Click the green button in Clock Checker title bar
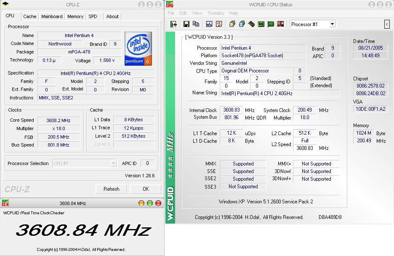Screen dimensions: 394x256 click(150, 203)
